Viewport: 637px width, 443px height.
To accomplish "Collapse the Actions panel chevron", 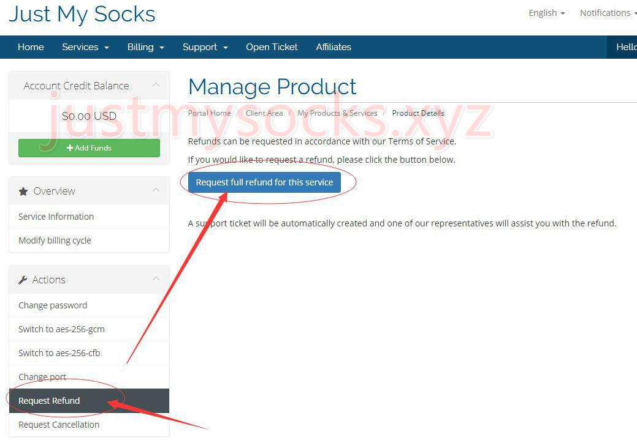I will (156, 278).
